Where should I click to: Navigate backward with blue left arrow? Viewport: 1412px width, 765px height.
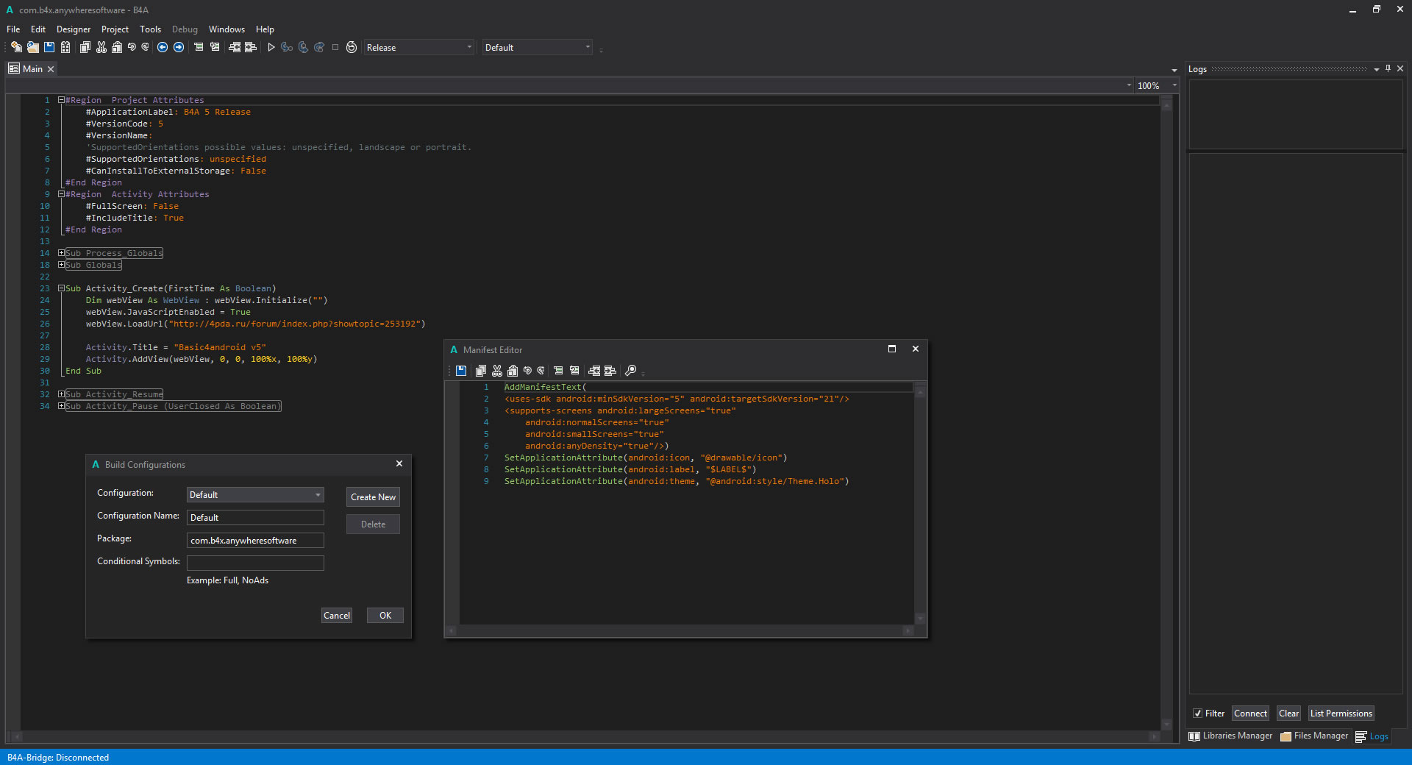(x=163, y=47)
